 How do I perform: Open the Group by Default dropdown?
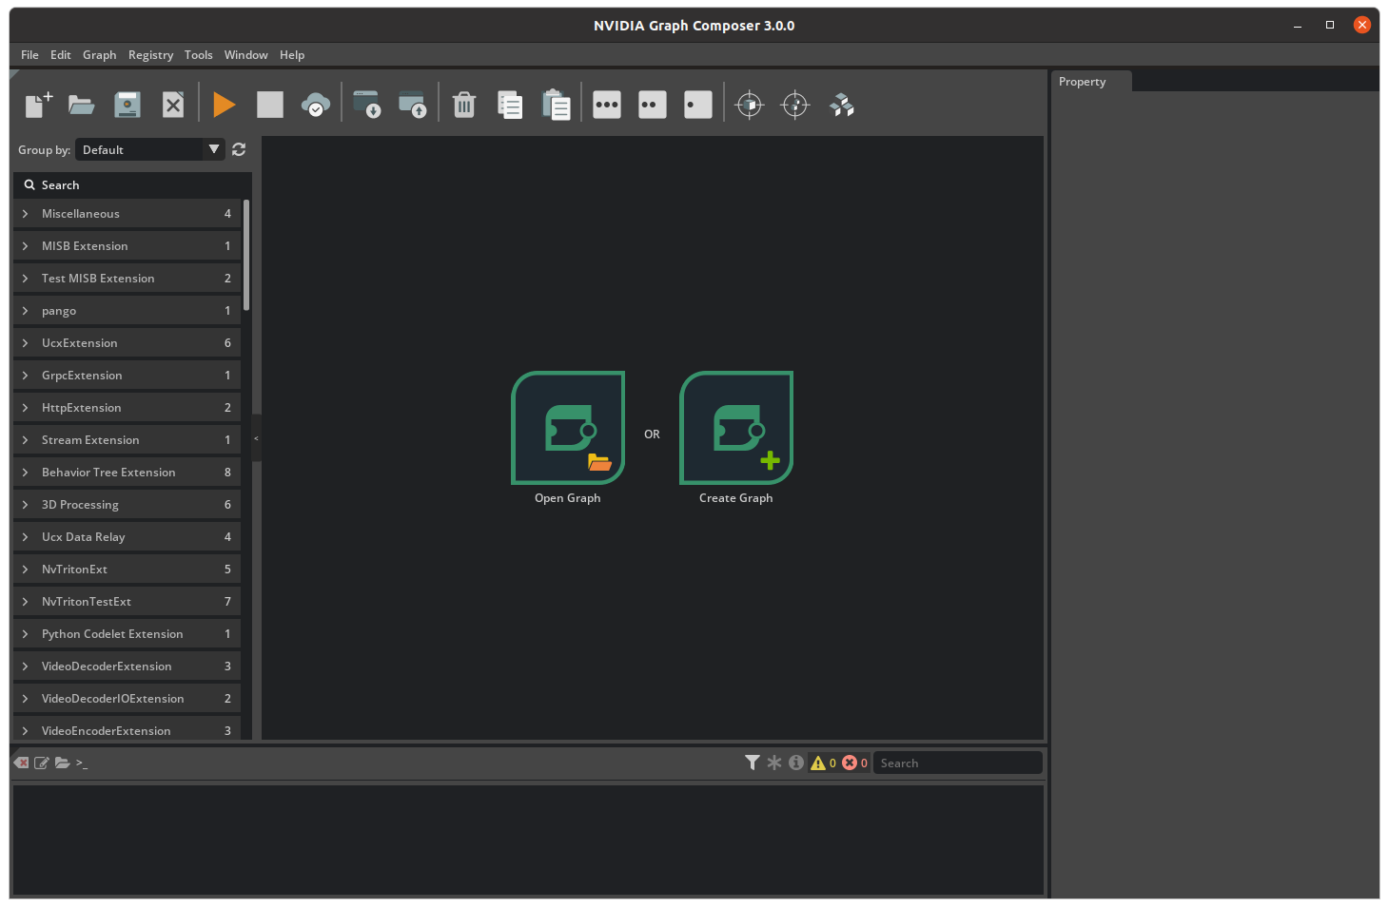click(x=150, y=149)
